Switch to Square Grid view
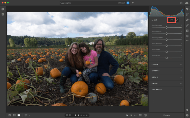Viewport: 190px width, 118px height. point(14,115)
